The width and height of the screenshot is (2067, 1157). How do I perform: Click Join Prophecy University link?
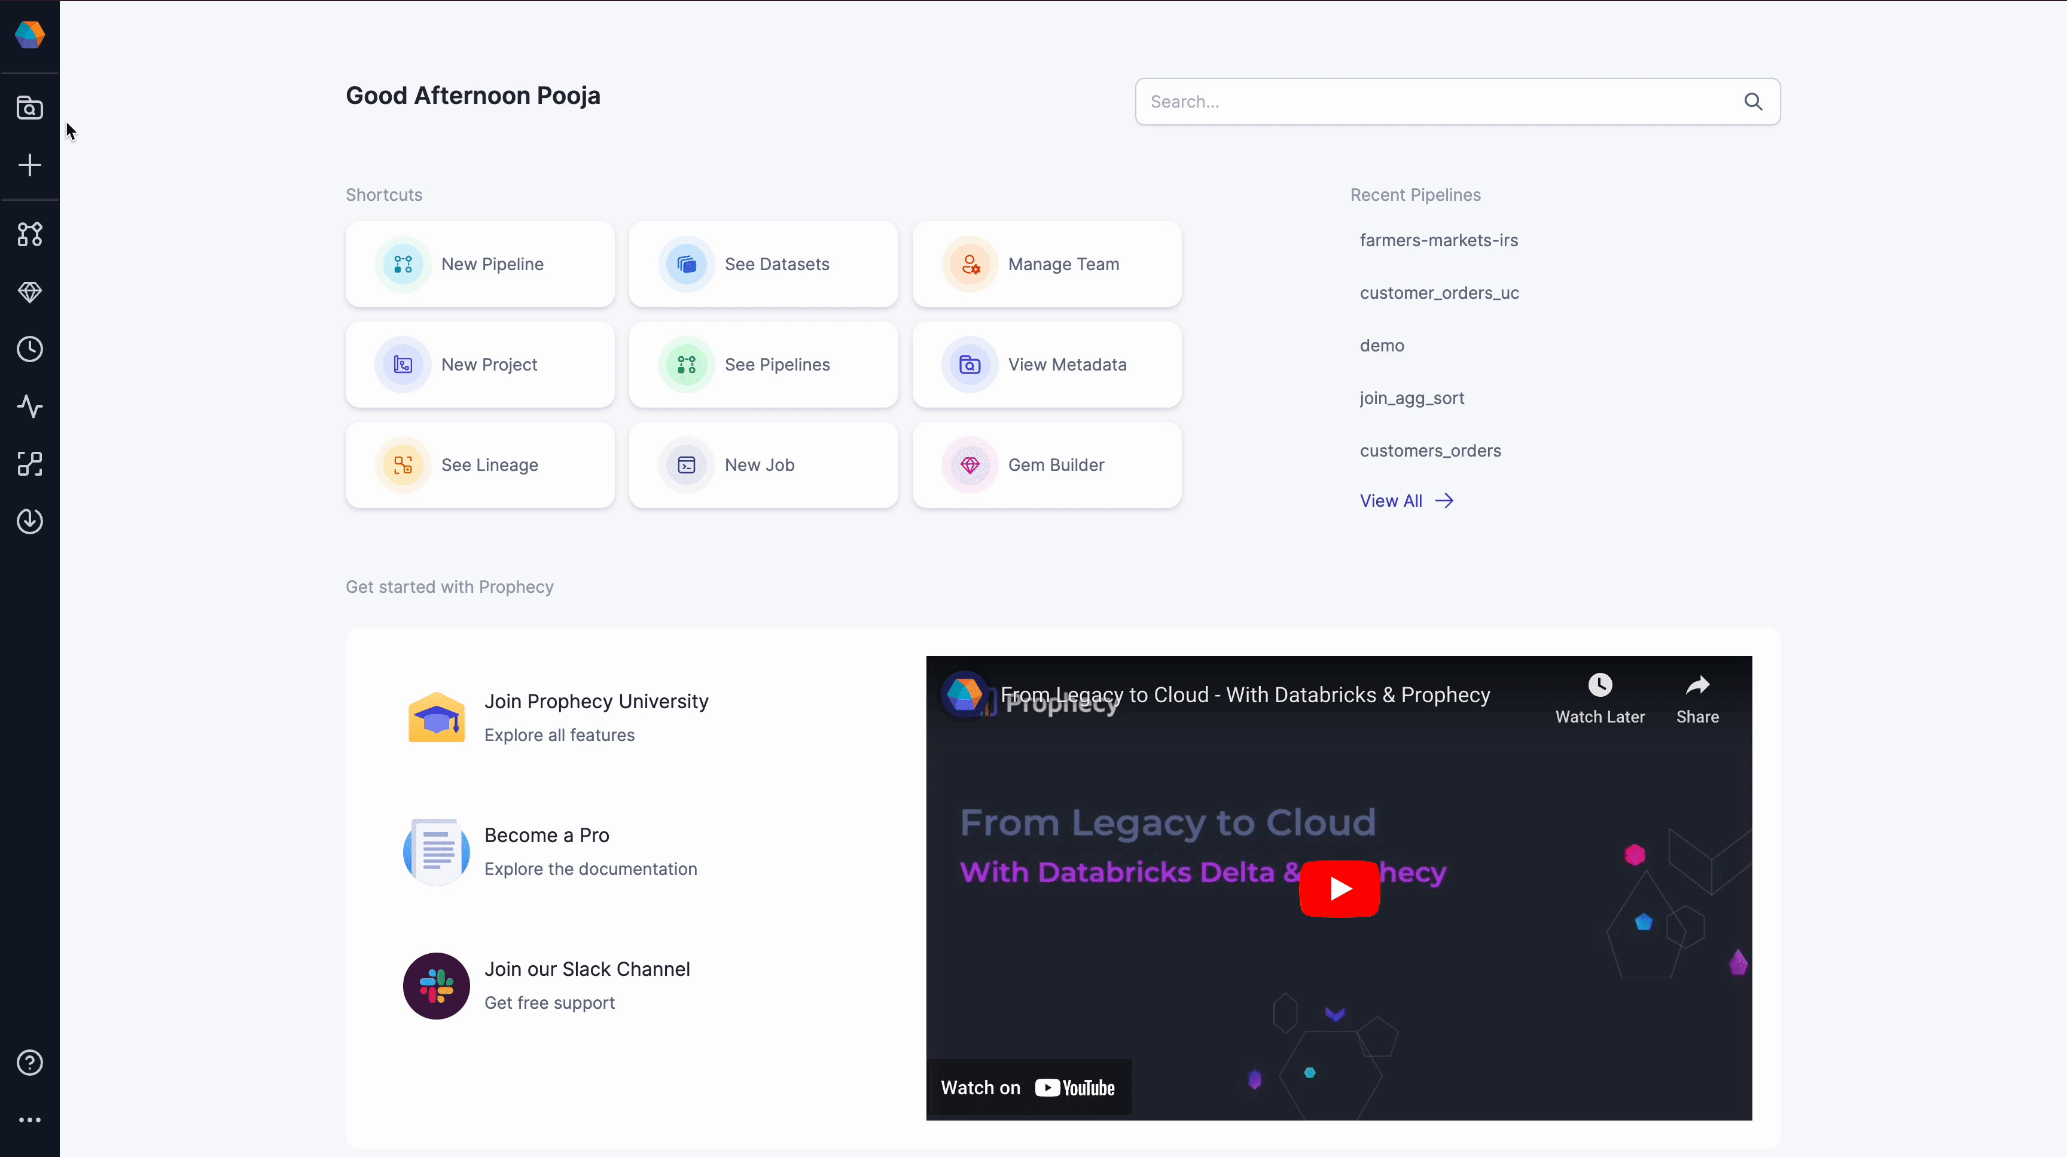[596, 700]
